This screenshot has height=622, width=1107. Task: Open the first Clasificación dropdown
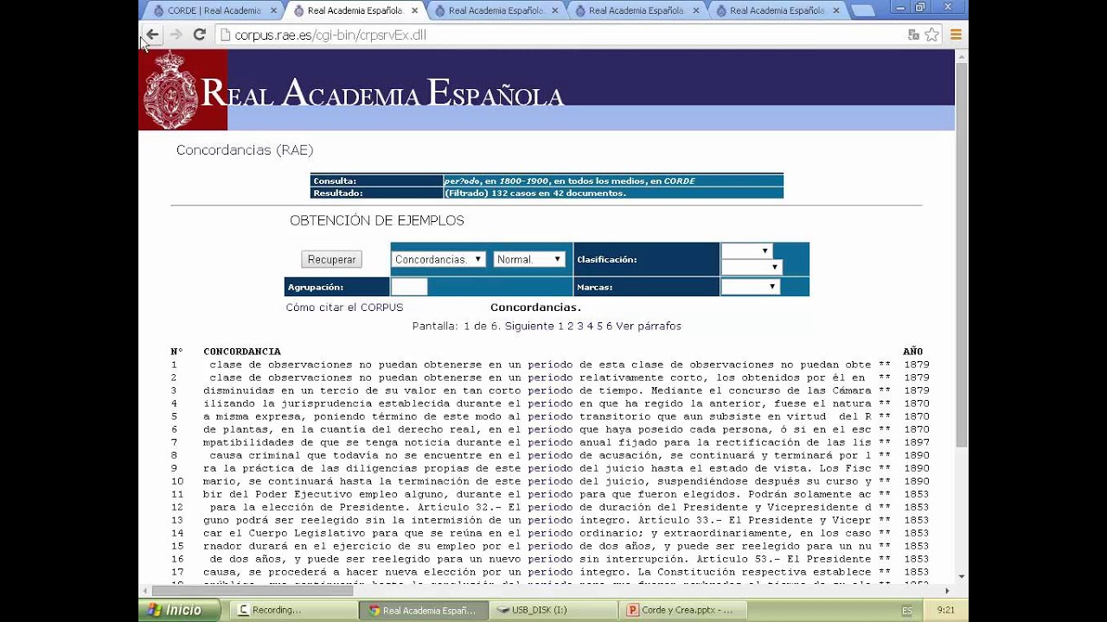(746, 251)
